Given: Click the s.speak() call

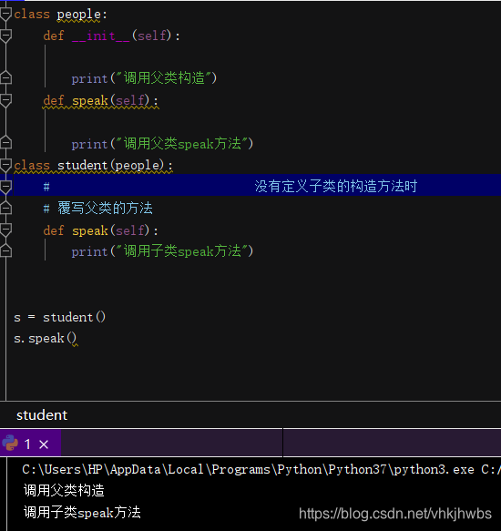Looking at the screenshot, I should coord(46,338).
